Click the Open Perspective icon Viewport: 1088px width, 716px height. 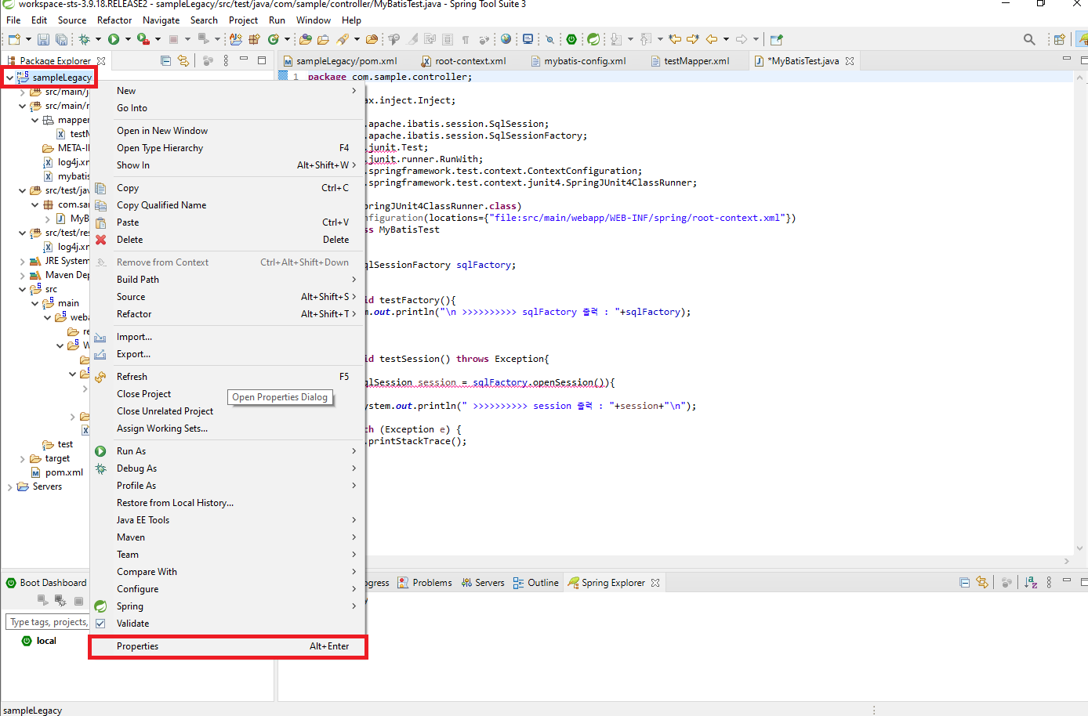[1059, 39]
